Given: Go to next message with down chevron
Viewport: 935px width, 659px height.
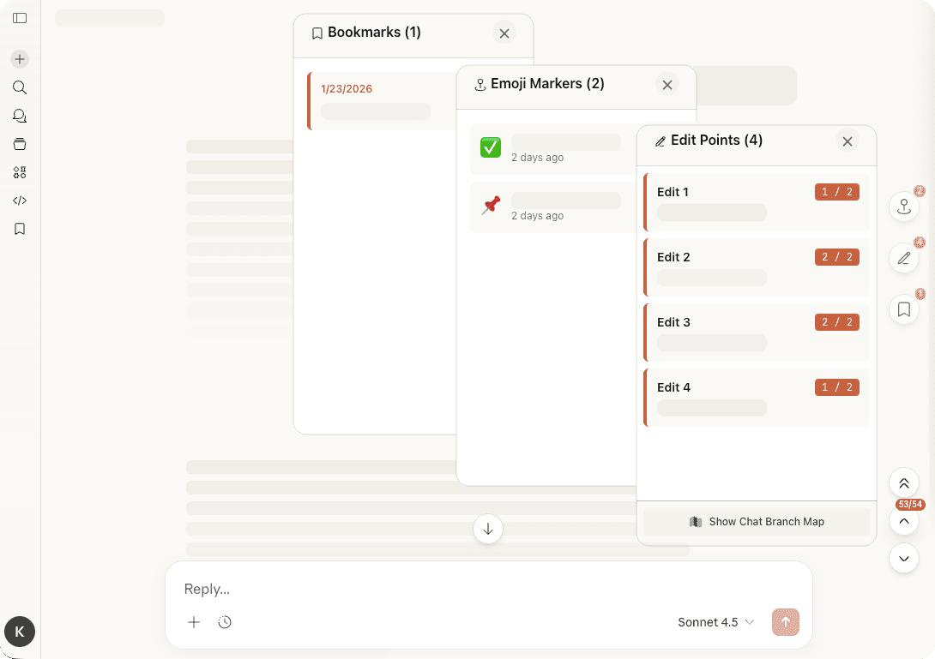Looking at the screenshot, I should click(903, 559).
